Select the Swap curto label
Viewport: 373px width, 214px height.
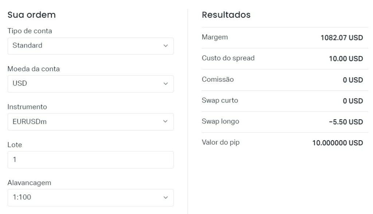coord(220,100)
